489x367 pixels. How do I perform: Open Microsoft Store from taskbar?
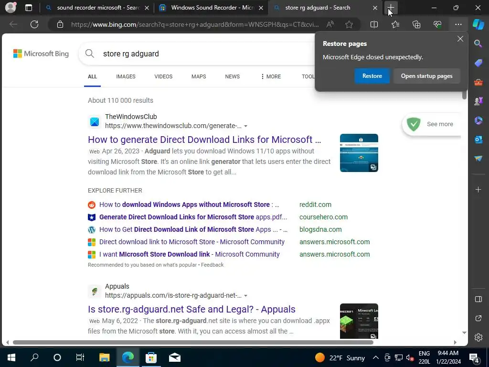click(151, 357)
